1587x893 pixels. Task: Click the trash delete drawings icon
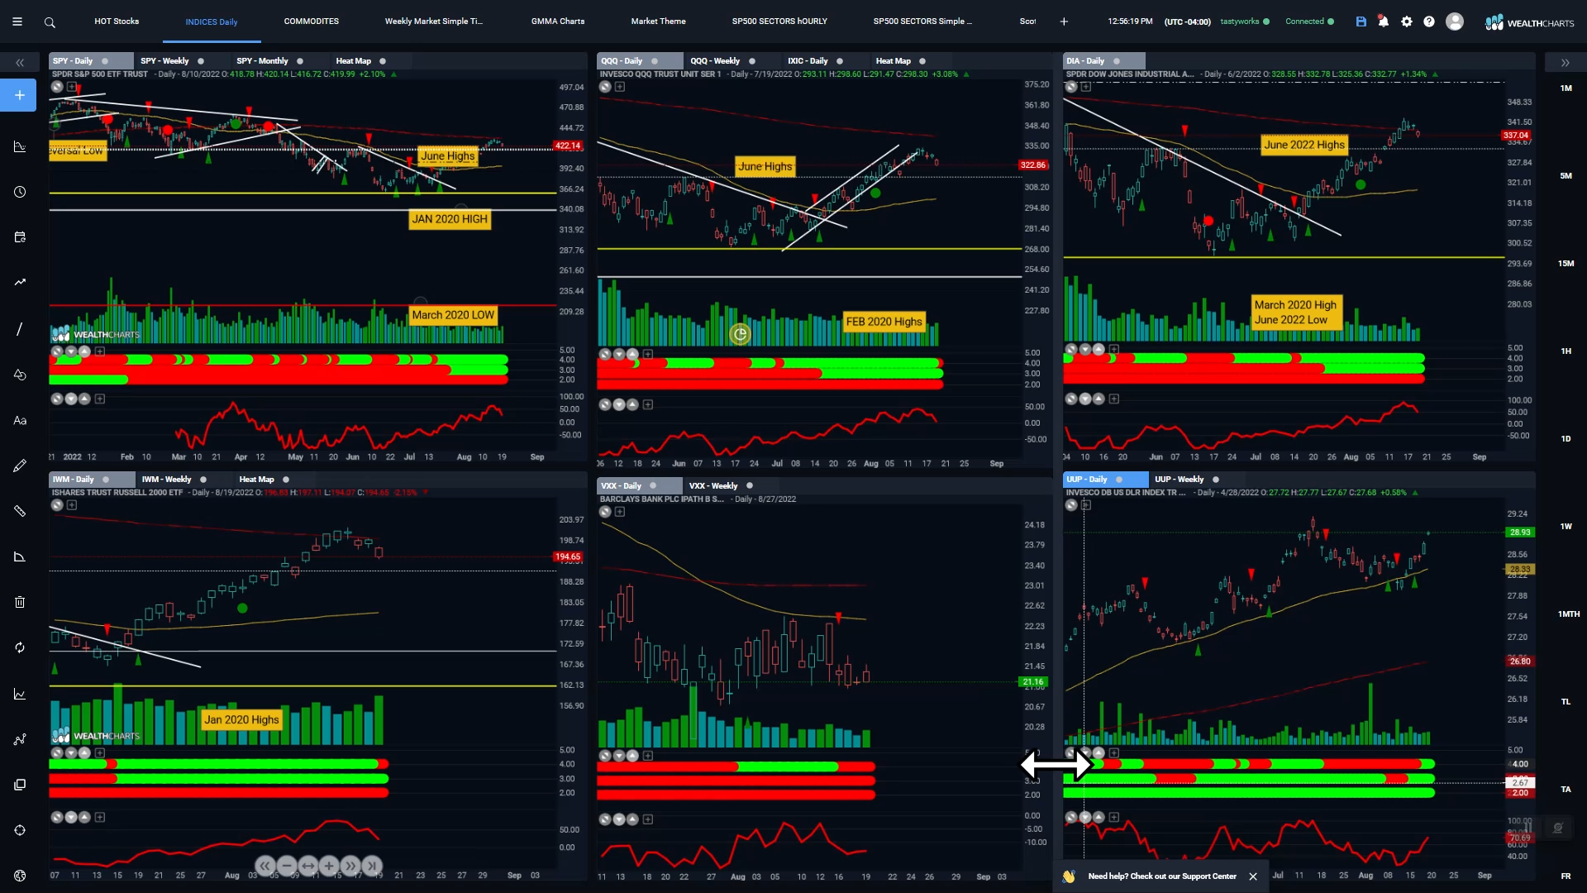20,602
